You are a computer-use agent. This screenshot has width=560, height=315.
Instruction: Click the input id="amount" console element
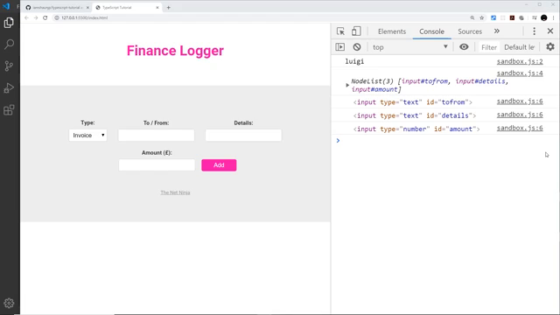(x=416, y=129)
